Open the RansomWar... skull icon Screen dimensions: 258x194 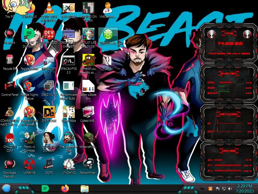[88, 166]
